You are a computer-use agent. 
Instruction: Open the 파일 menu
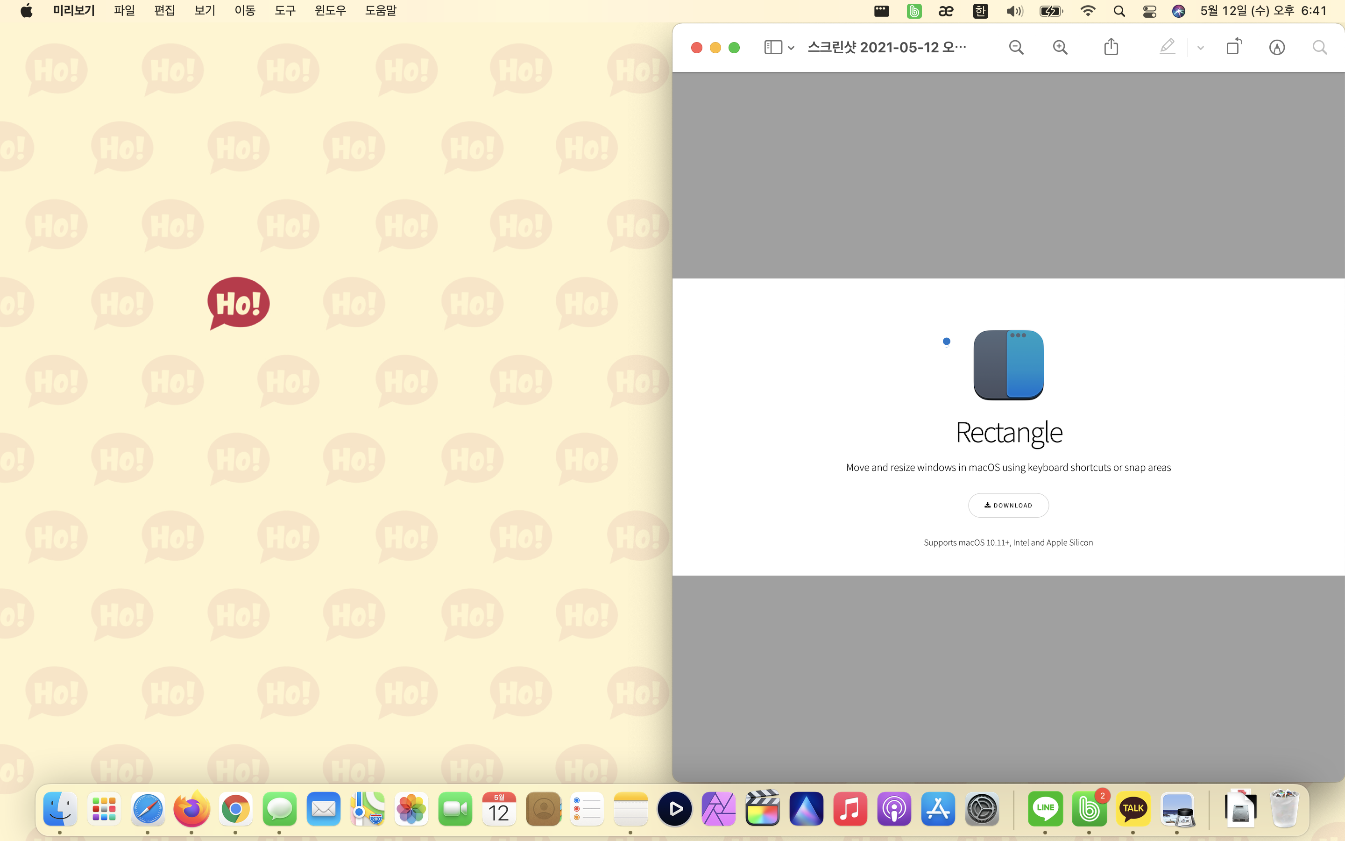(124, 11)
